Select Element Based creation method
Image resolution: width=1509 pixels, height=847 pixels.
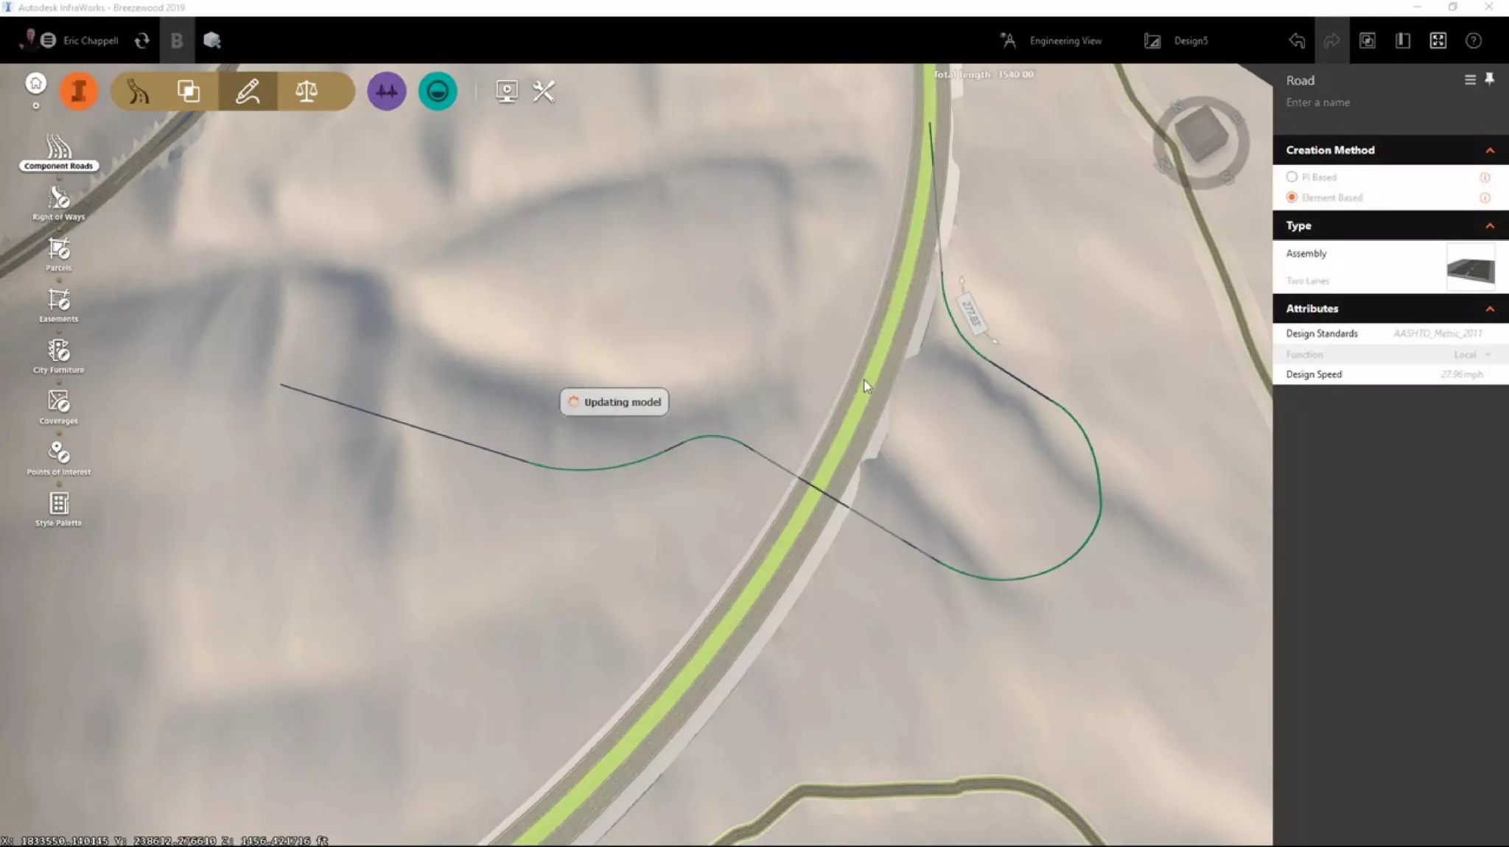(x=1292, y=197)
